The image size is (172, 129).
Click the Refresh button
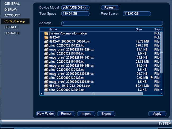point(110,8)
